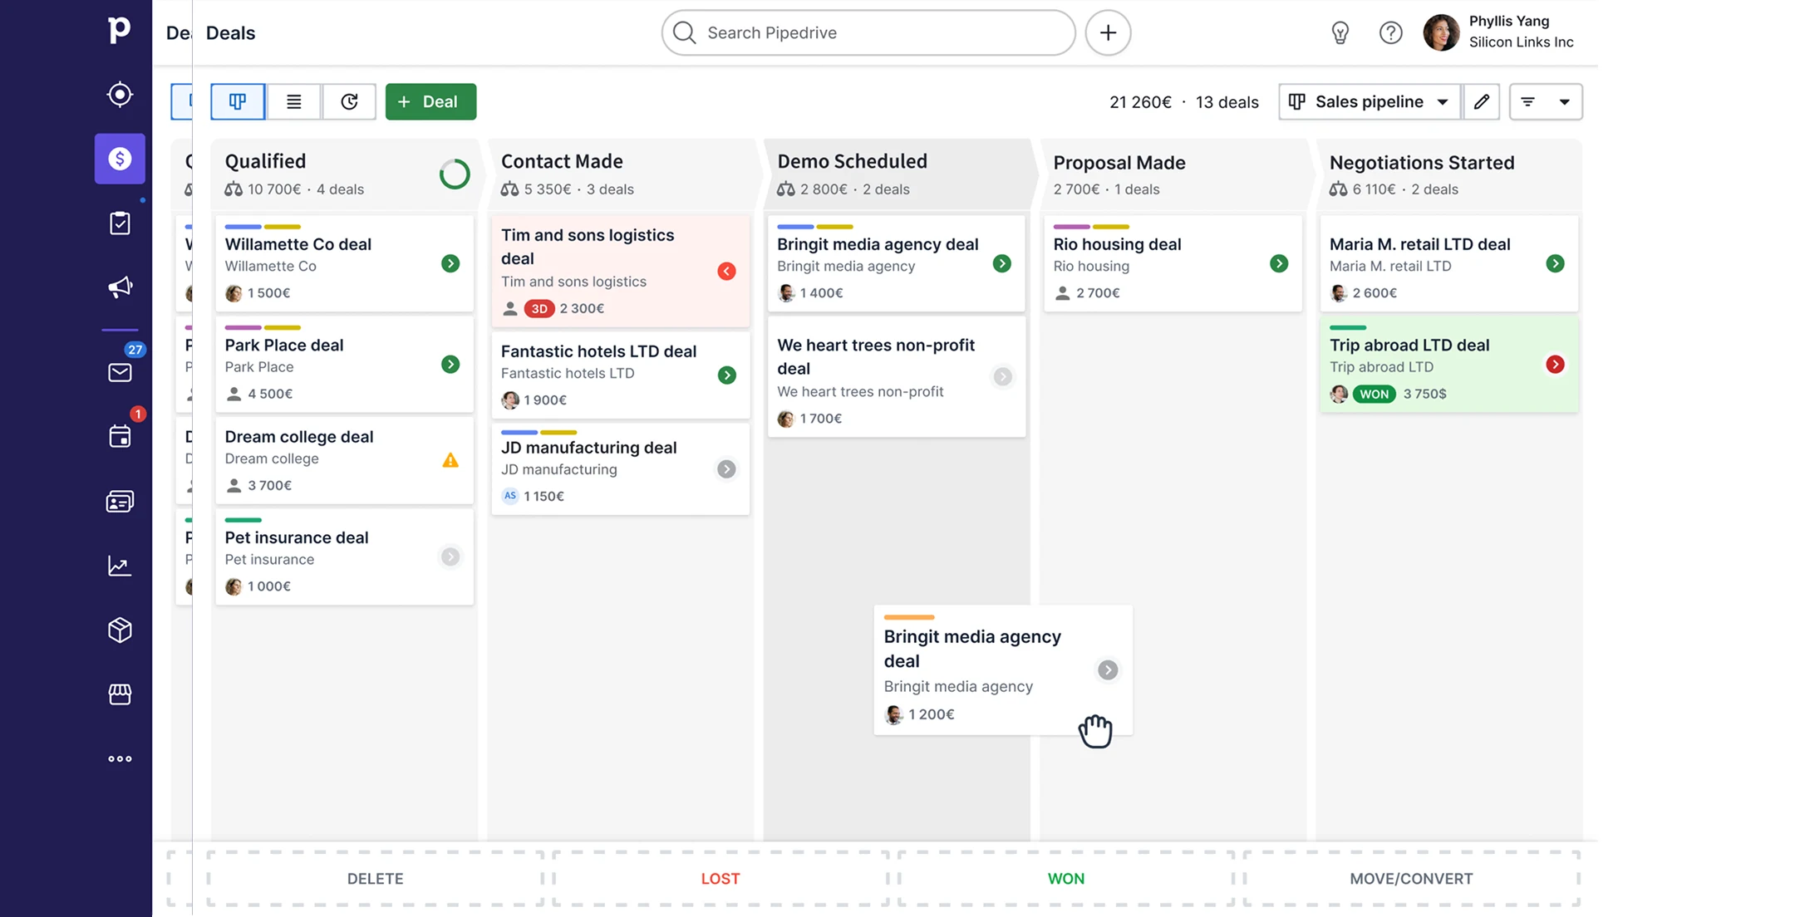The height and width of the screenshot is (917, 1795).
Task: Switch to pipeline kanban view
Action: click(238, 101)
